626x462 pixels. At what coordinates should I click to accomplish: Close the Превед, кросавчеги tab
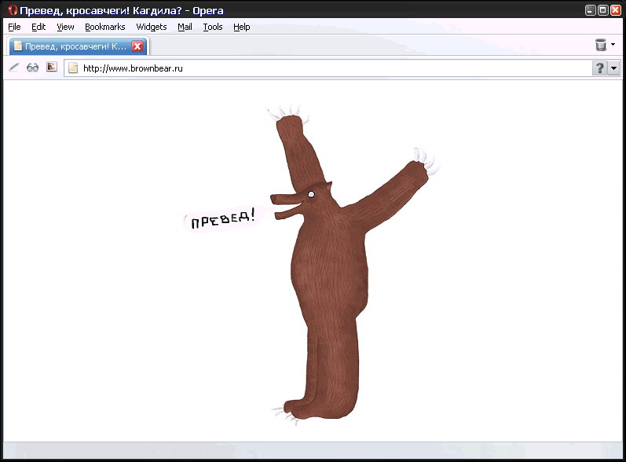pos(137,46)
